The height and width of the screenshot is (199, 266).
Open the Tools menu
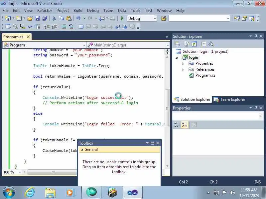(x=135, y=11)
